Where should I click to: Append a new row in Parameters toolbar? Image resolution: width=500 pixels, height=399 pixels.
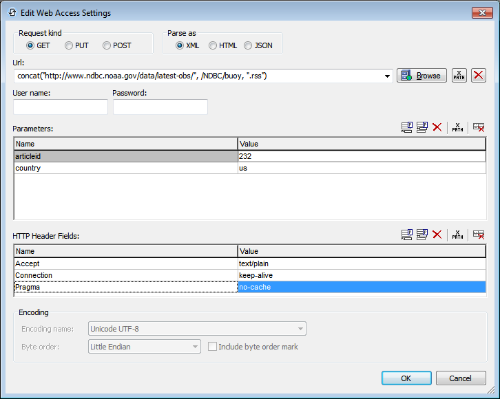coord(407,127)
